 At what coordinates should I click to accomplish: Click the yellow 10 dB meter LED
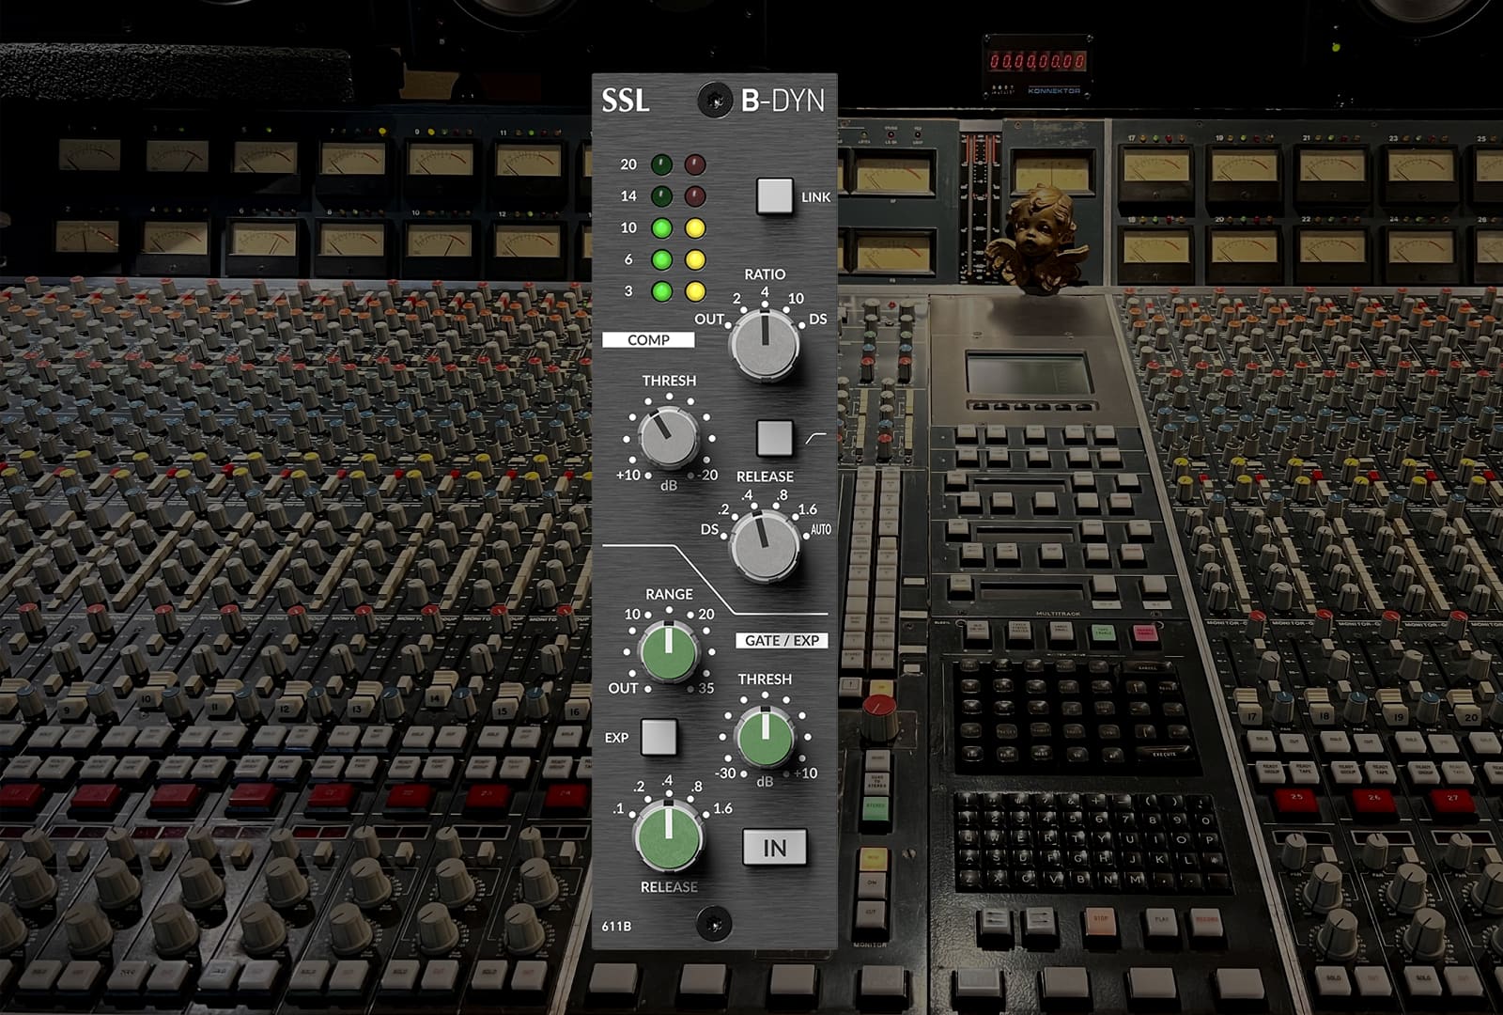click(695, 228)
